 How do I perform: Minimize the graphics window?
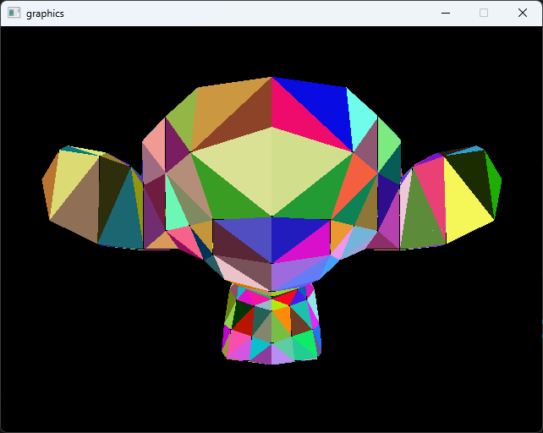(x=446, y=14)
